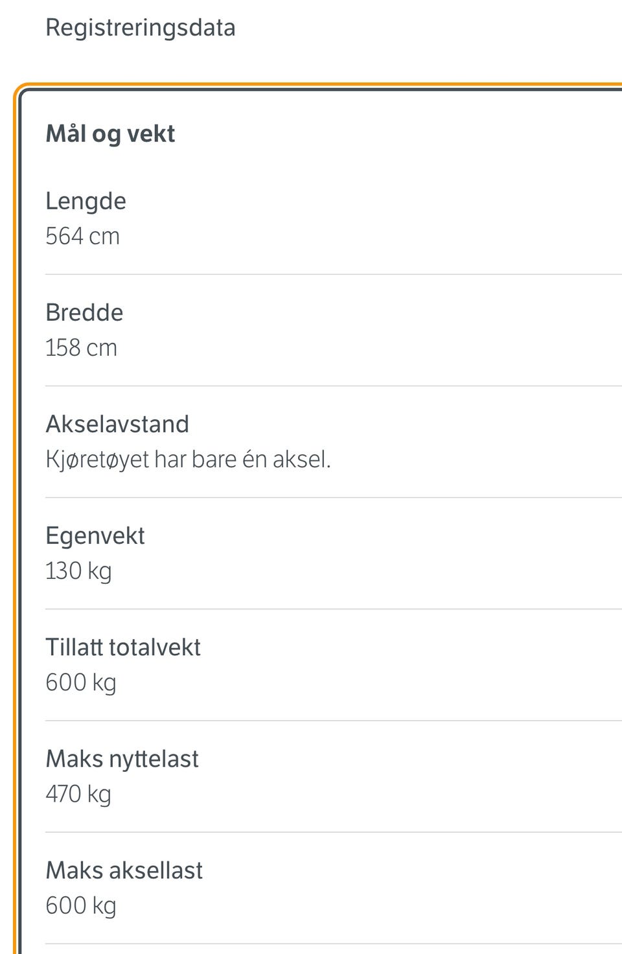Select text Kjøretøyet har bare én aksel
The image size is (622, 954).
[x=188, y=460]
